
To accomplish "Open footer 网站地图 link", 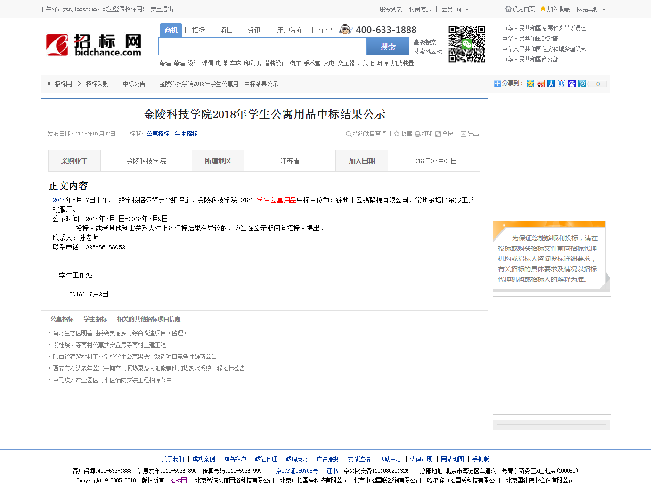I will click(x=452, y=459).
